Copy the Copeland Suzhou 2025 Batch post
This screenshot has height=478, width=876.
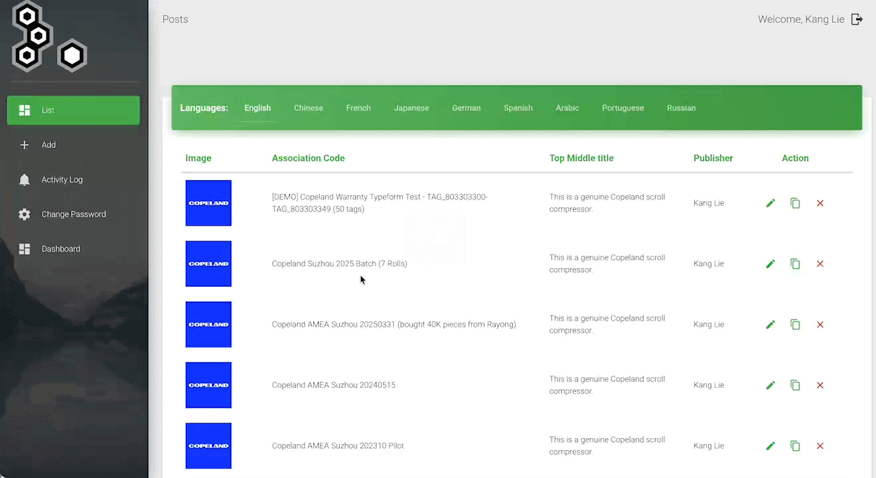(x=795, y=264)
